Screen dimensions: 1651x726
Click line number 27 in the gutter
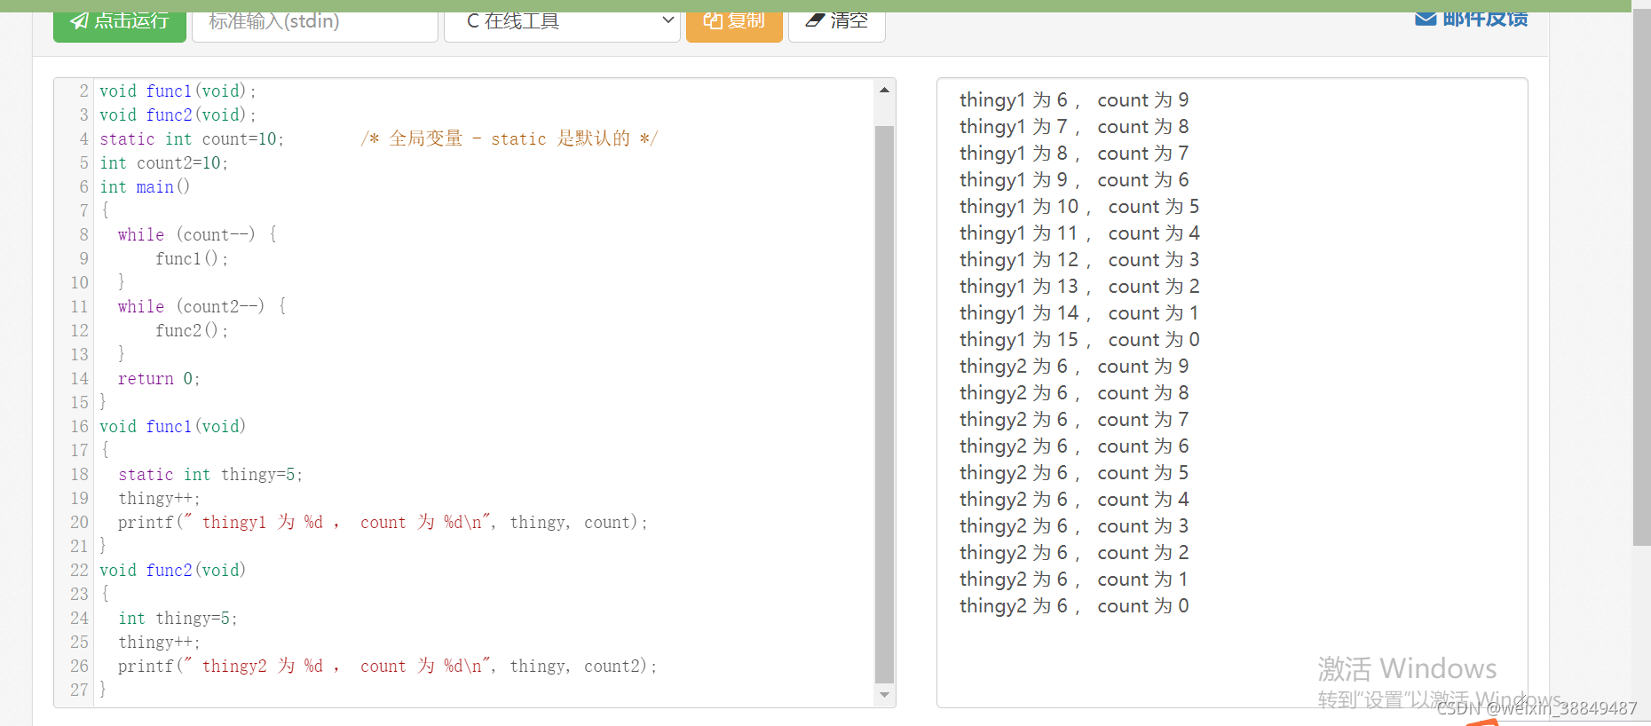coord(80,690)
